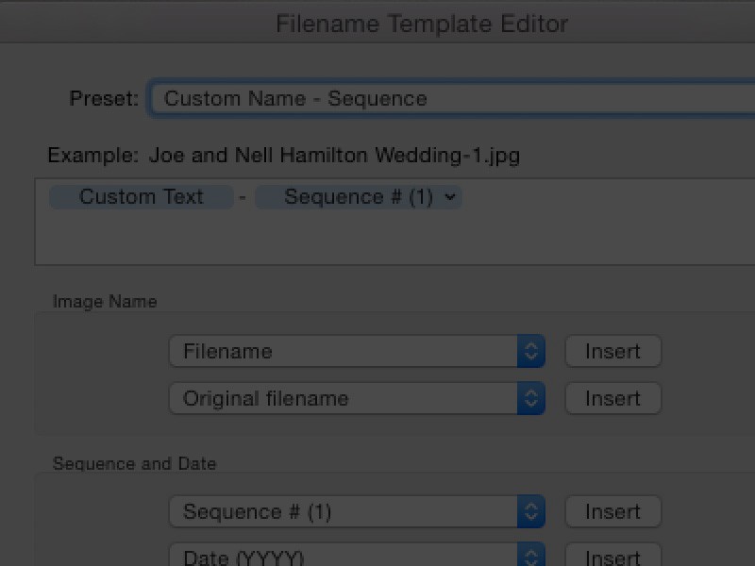The height and width of the screenshot is (566, 755).
Task: Select the Custom Text token
Action: [x=140, y=197]
